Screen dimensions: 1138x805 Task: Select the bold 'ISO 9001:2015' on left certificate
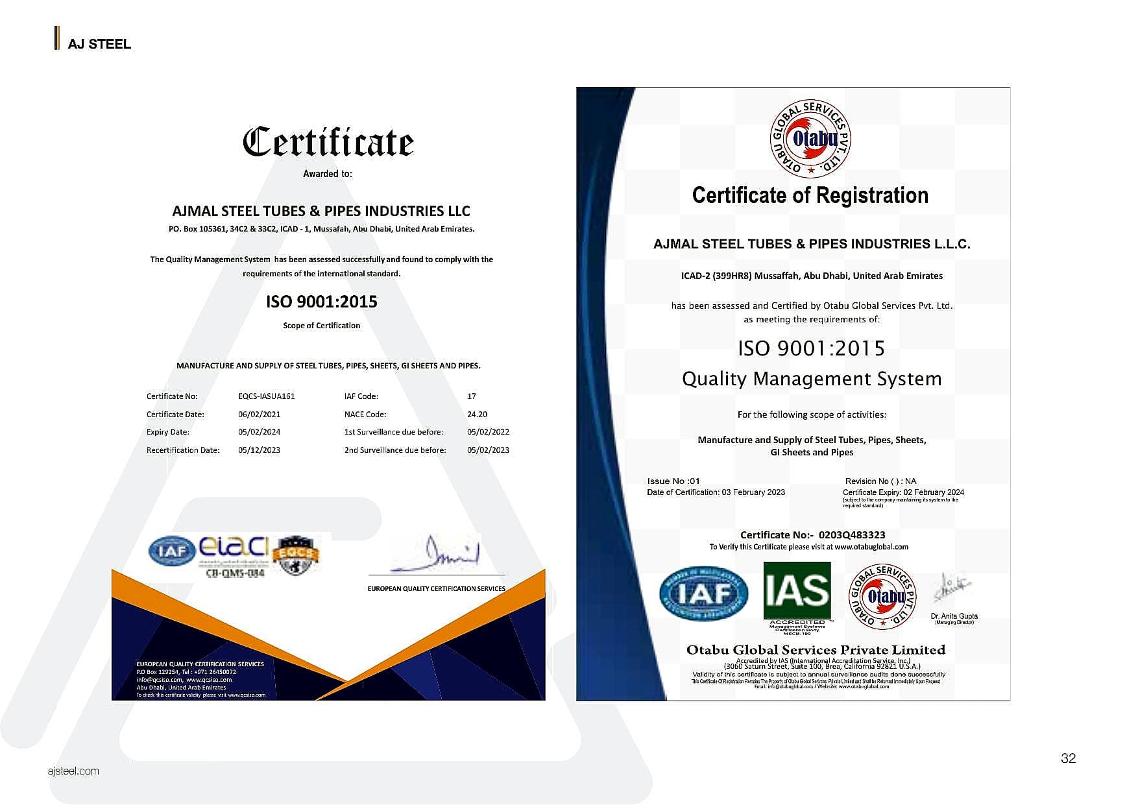(321, 302)
